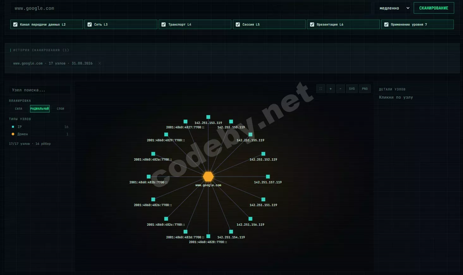
Task: Export the graph as PNG
Action: pyautogui.click(x=365, y=89)
